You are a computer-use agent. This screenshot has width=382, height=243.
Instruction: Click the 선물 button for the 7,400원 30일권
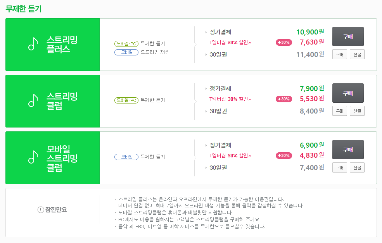[x=357, y=167]
